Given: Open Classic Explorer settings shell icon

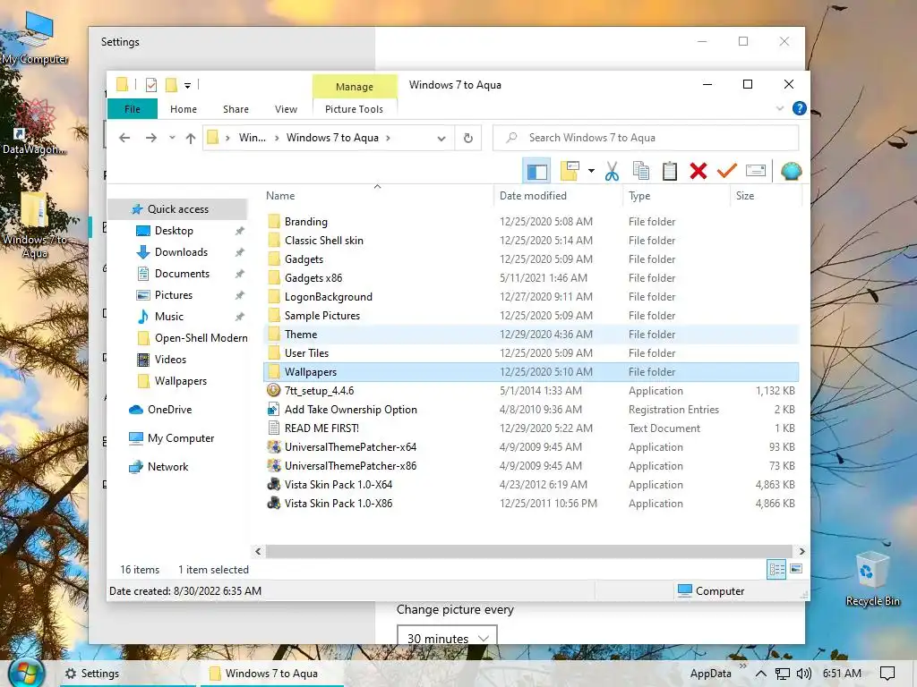Looking at the screenshot, I should click(x=791, y=171).
